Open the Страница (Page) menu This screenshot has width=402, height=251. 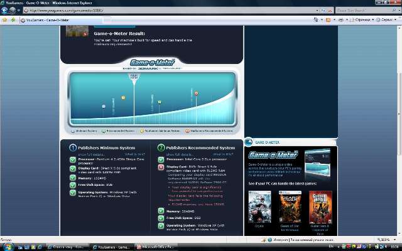[x=362, y=19]
